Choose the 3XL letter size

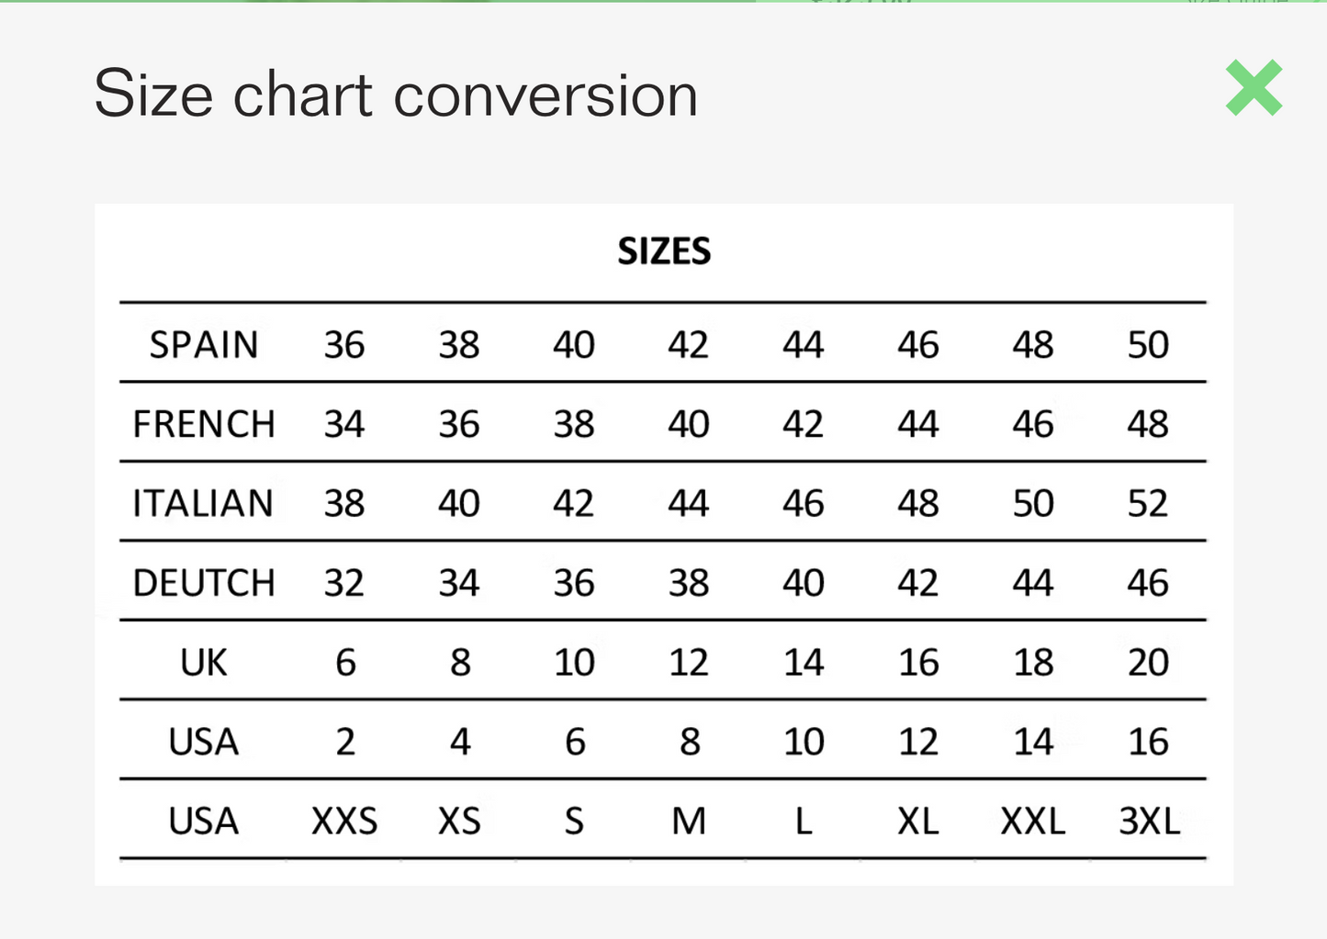pos(1149,822)
